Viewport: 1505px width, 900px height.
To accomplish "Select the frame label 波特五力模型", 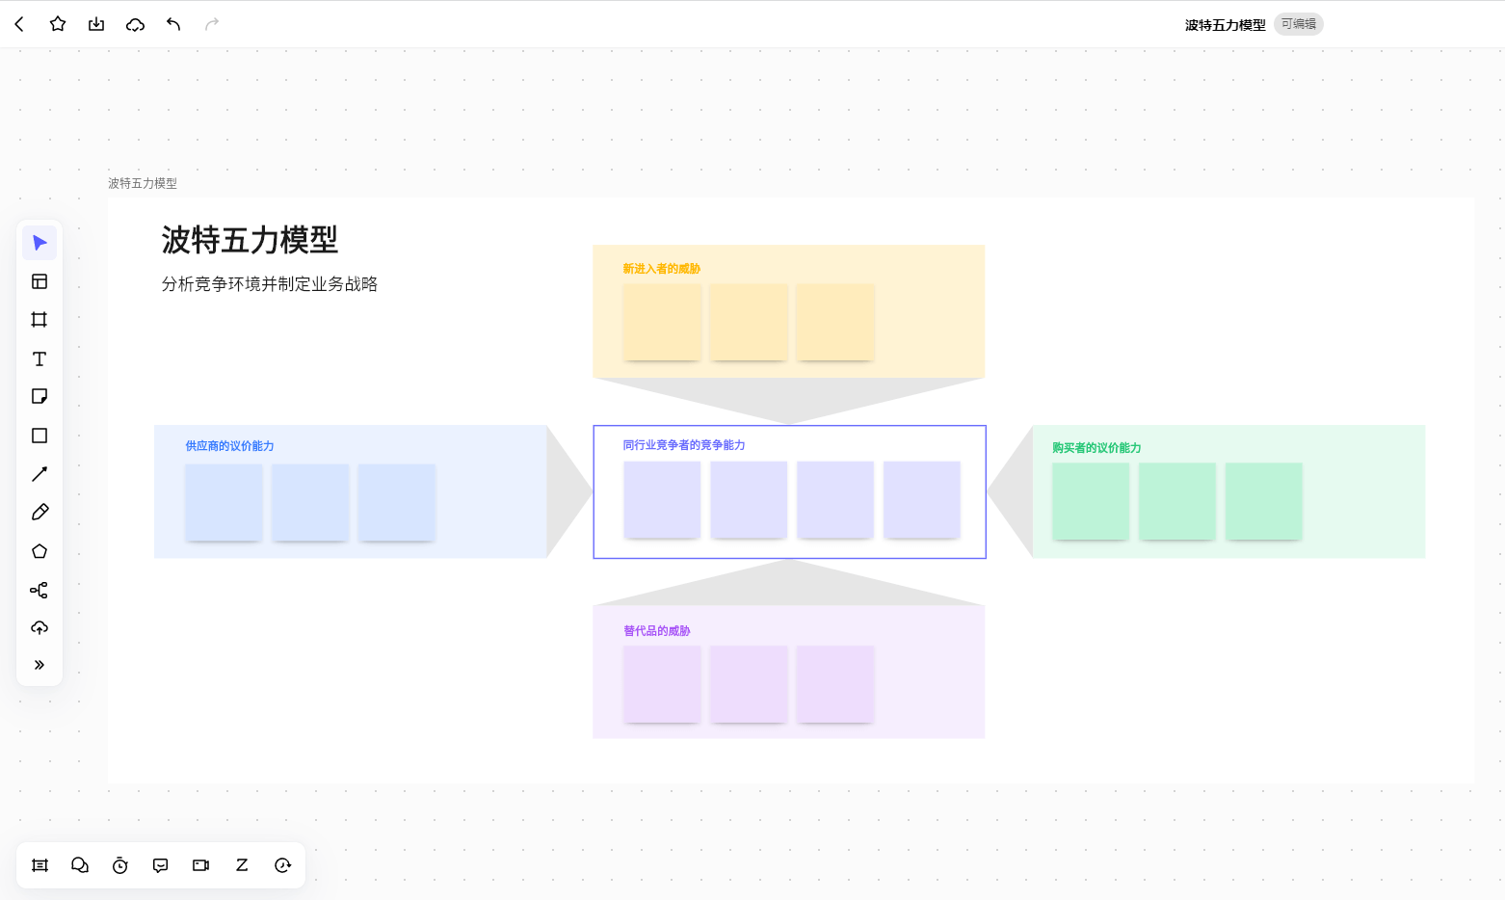I will [143, 183].
